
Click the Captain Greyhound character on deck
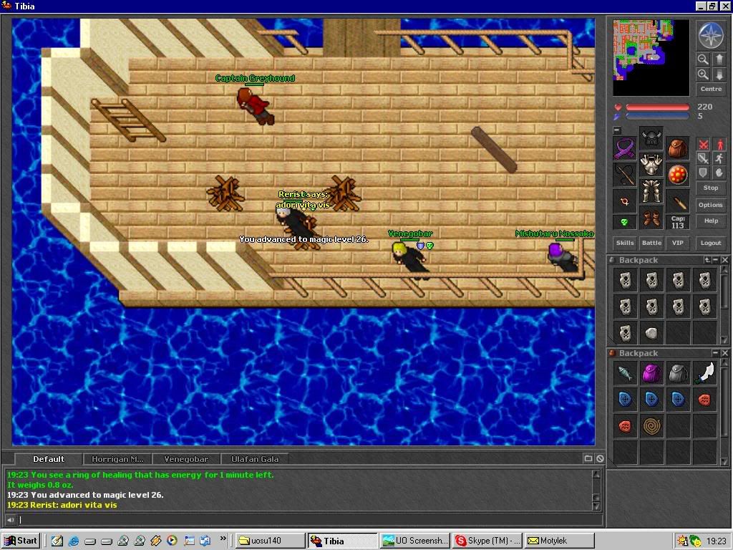pos(255,106)
